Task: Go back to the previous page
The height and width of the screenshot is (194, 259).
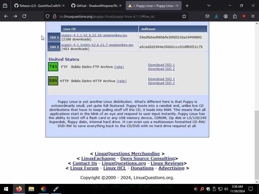Action: click(x=6, y=16)
